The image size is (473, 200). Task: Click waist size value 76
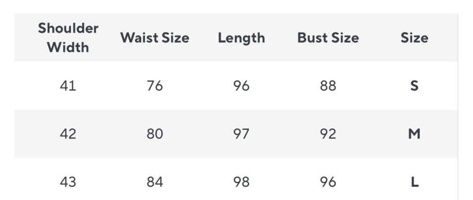pyautogui.click(x=155, y=86)
